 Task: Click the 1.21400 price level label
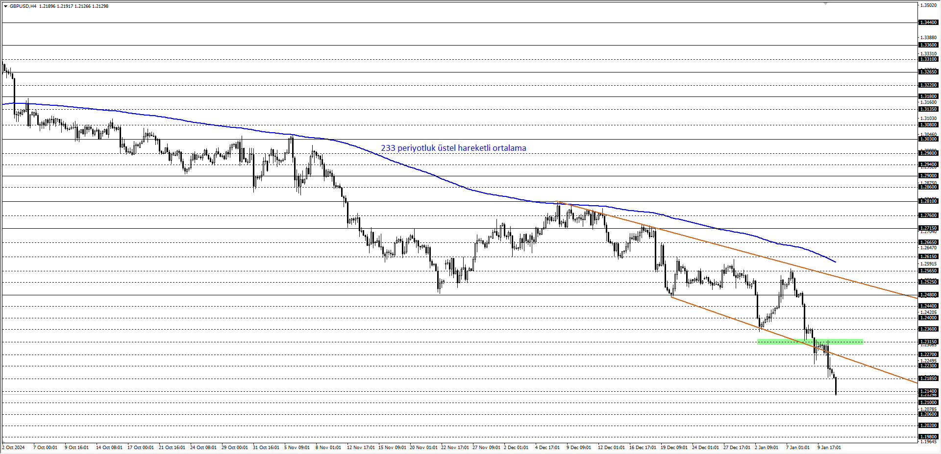click(928, 391)
